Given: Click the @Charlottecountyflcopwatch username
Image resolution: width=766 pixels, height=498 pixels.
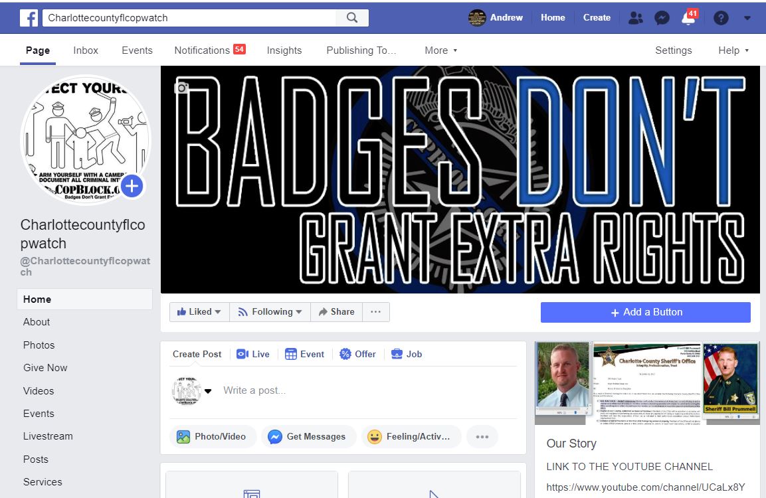Looking at the screenshot, I should pyautogui.click(x=85, y=266).
